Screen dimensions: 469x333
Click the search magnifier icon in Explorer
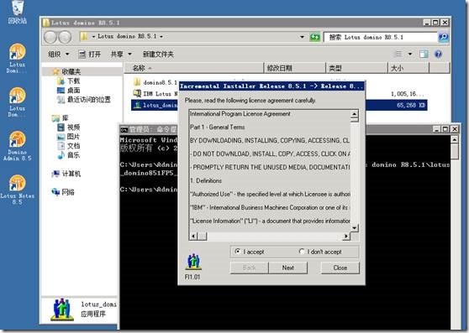(x=443, y=37)
